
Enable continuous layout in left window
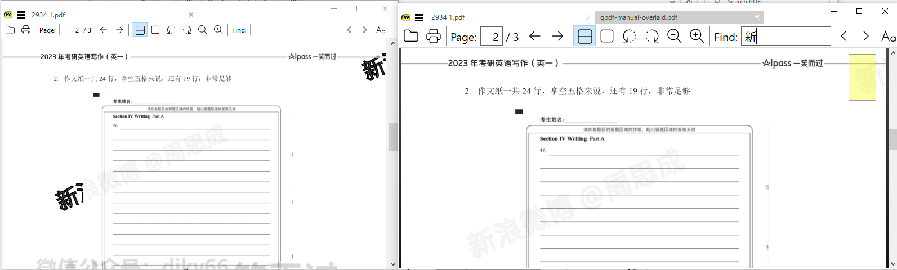click(140, 30)
